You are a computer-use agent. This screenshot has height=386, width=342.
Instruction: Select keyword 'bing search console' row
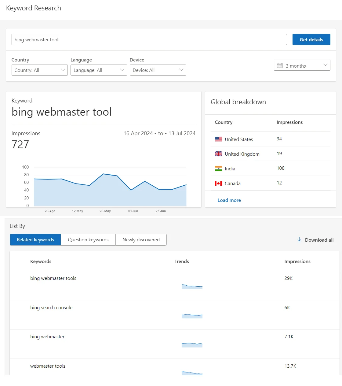point(175,315)
